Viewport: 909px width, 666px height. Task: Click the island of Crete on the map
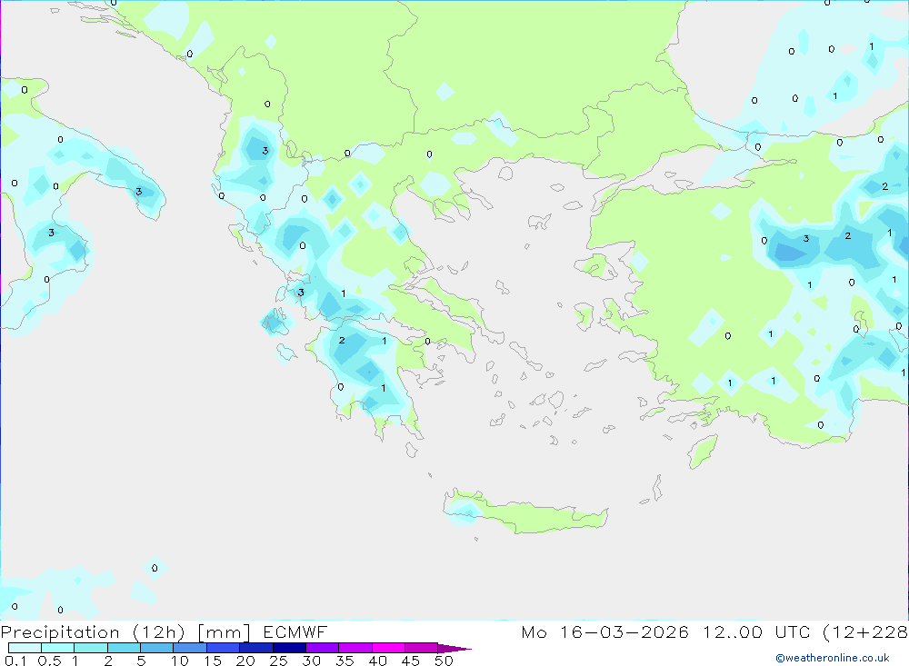pos(524,513)
